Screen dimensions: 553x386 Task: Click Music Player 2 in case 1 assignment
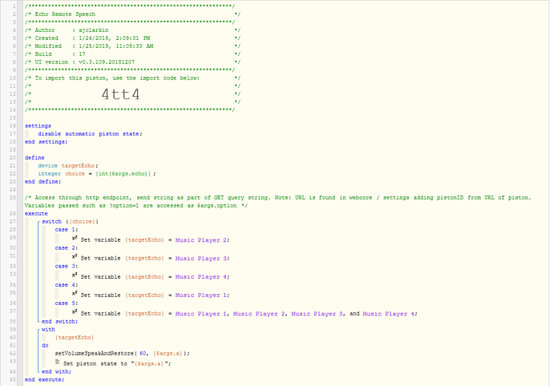(x=201, y=240)
